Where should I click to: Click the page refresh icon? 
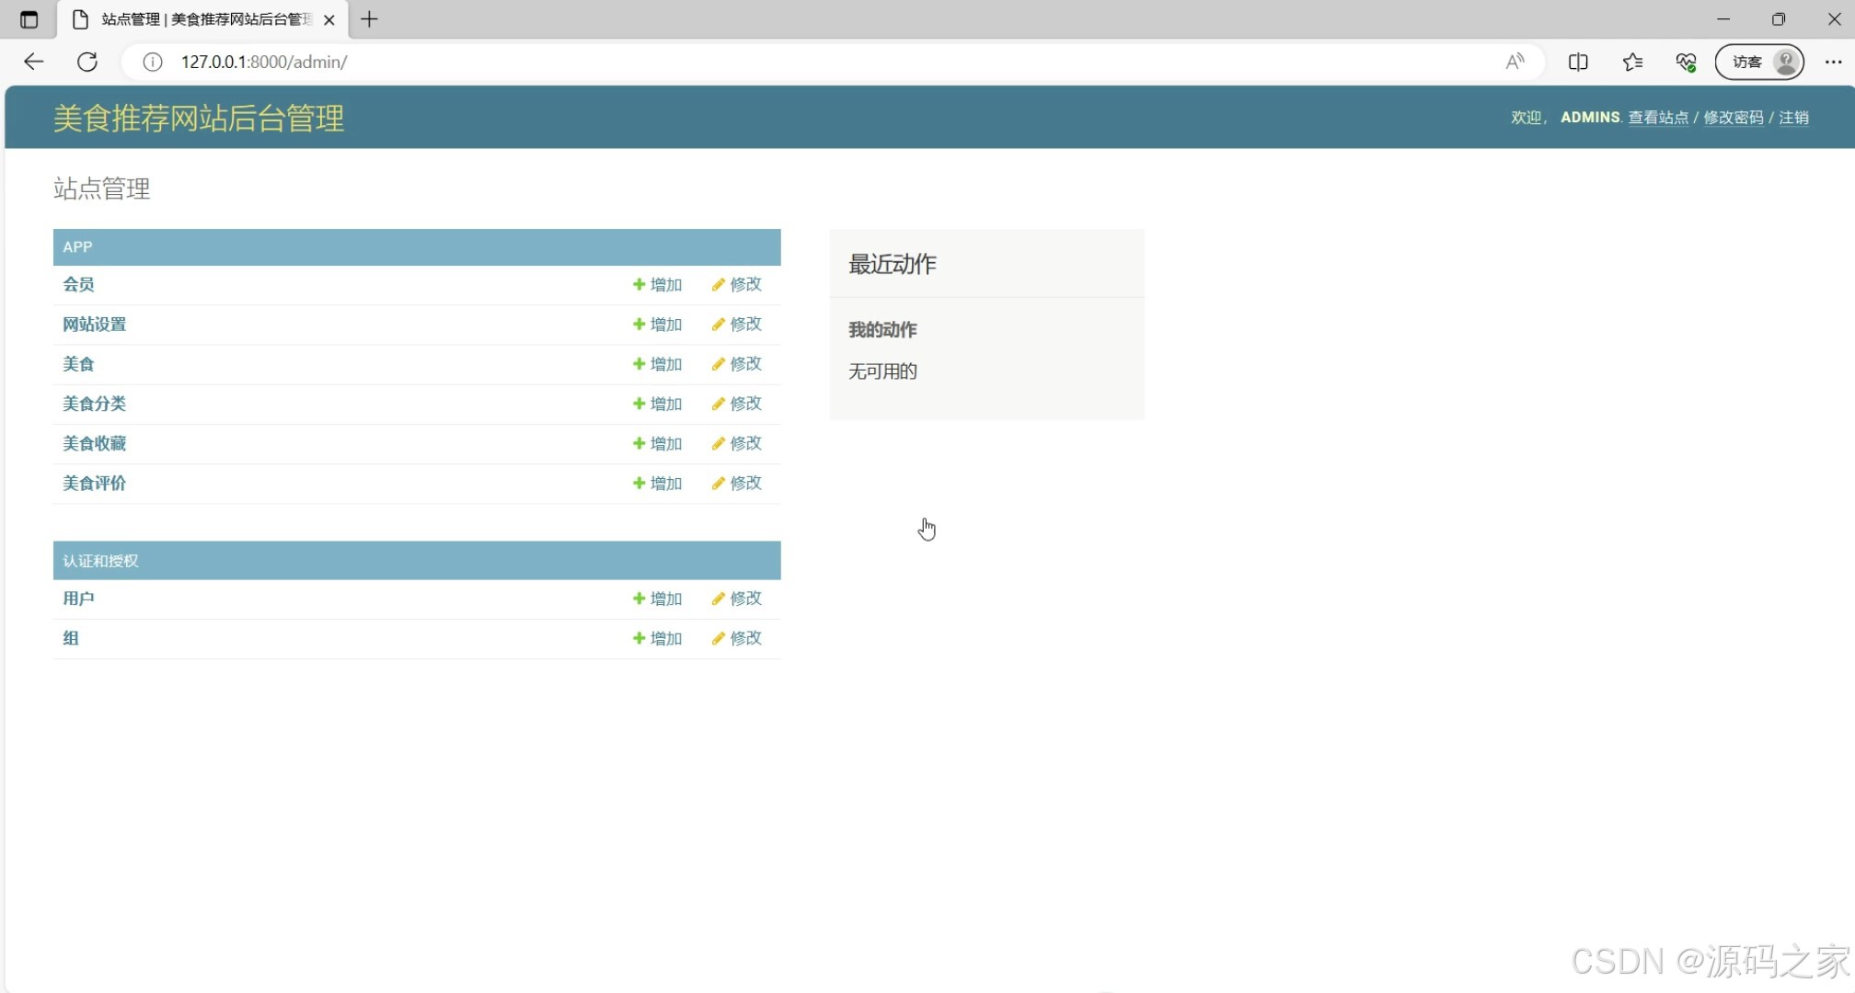point(87,62)
